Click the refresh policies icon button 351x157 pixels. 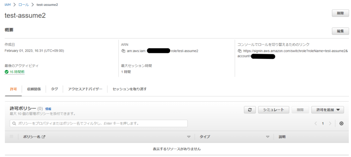tap(250, 110)
